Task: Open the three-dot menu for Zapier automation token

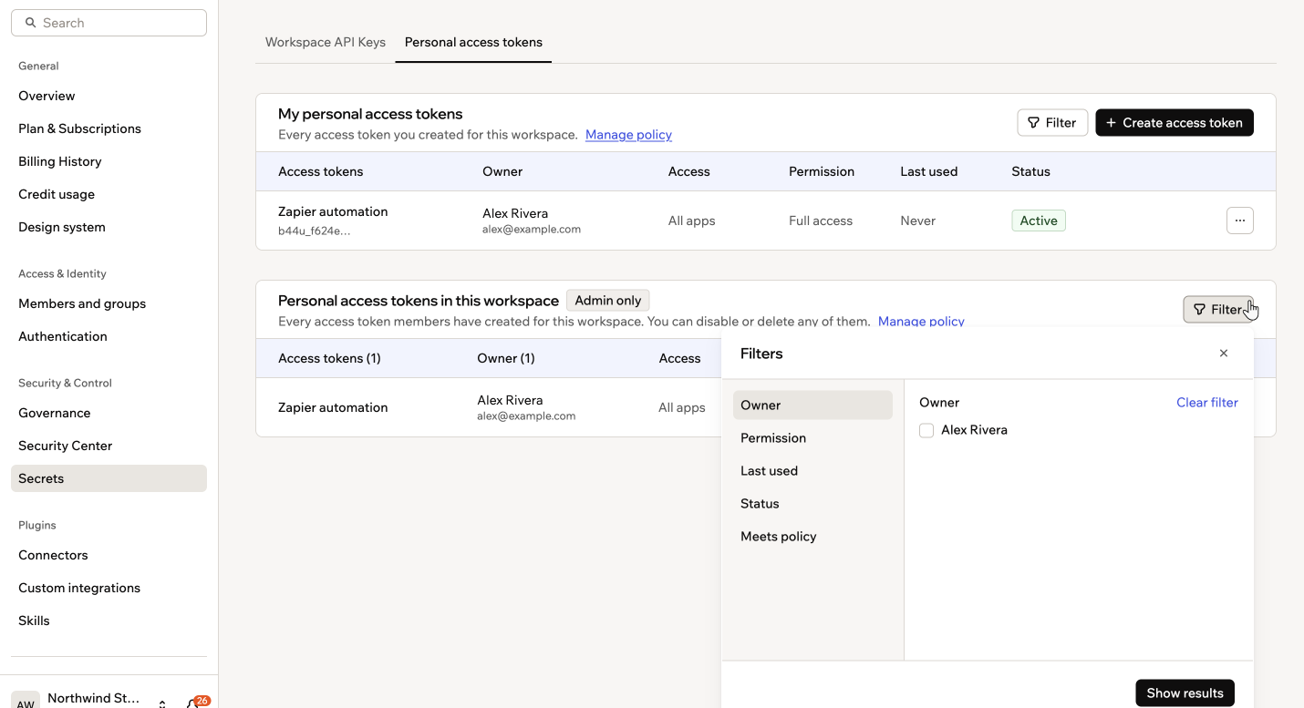Action: tap(1239, 221)
